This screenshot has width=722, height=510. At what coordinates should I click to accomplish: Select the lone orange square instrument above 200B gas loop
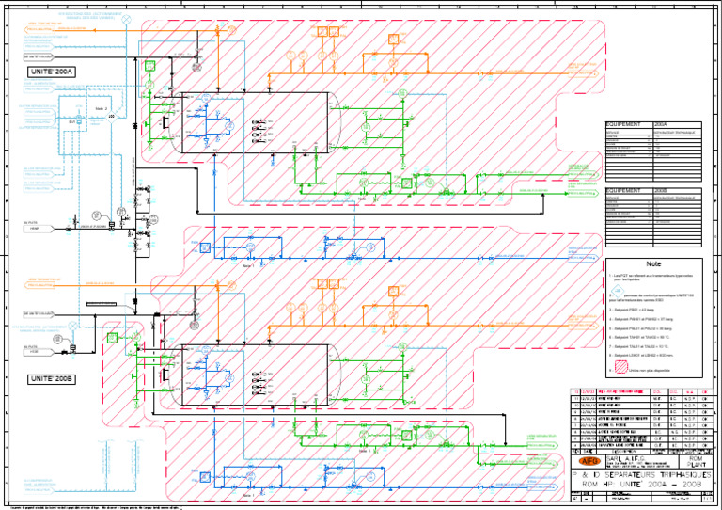[x=393, y=291]
